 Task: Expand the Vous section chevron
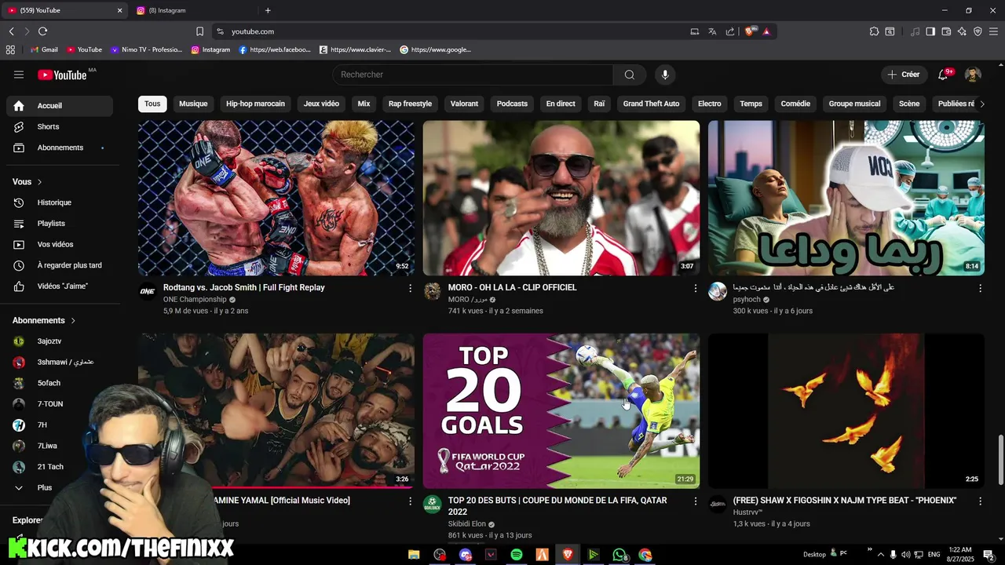[39, 182]
